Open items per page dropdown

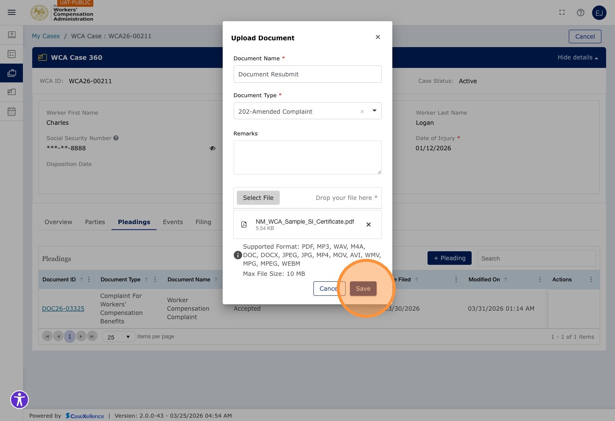click(119, 337)
